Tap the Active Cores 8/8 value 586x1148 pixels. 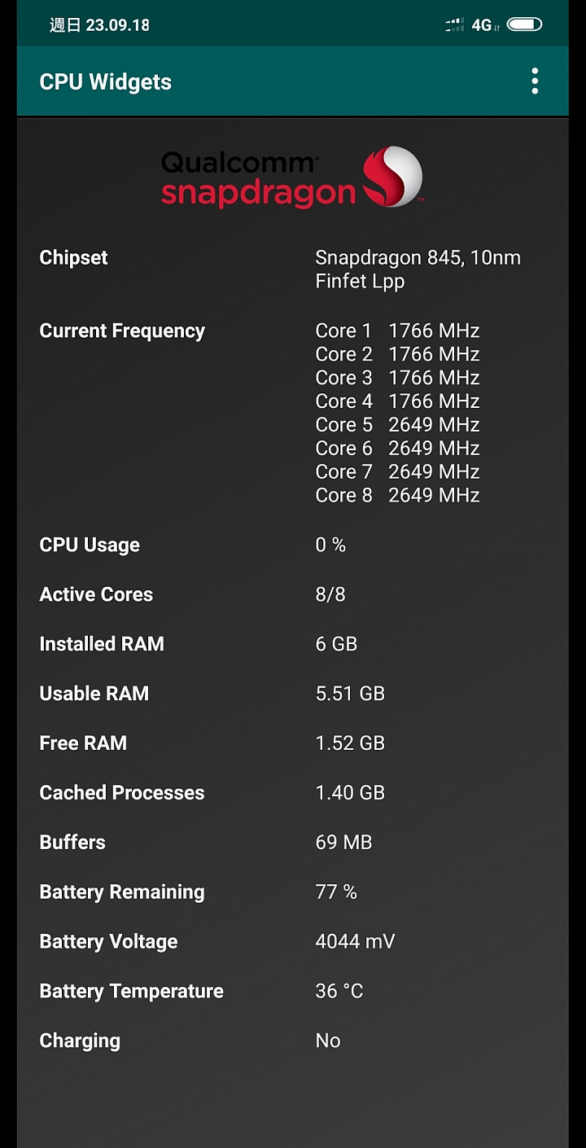[330, 594]
